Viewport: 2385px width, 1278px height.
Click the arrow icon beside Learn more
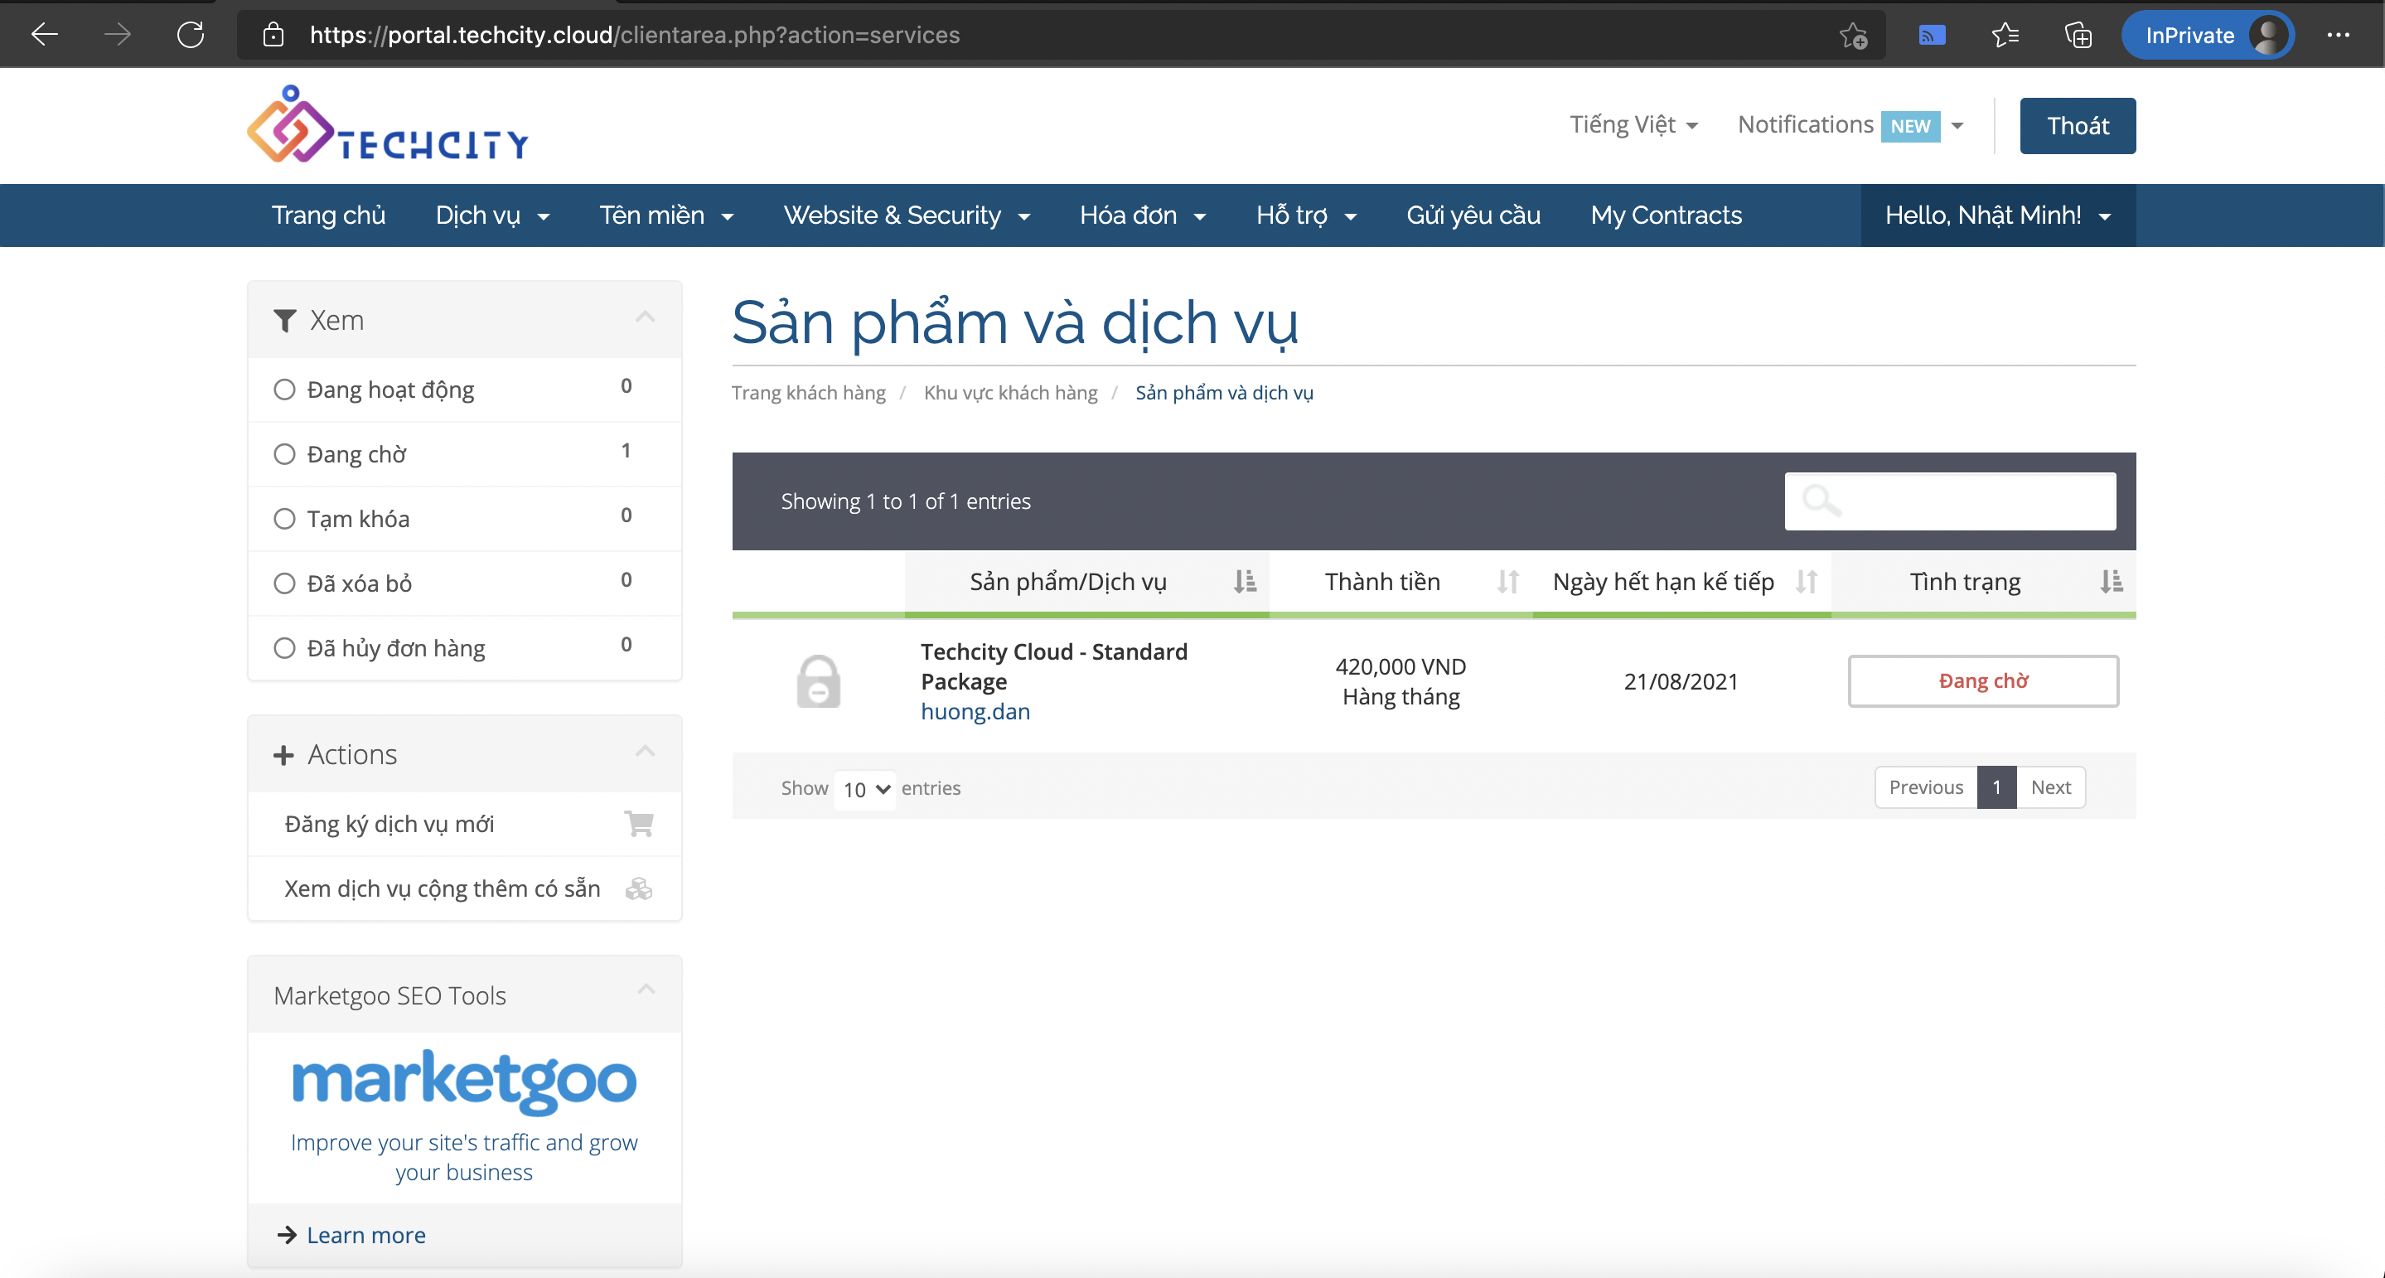tap(286, 1234)
